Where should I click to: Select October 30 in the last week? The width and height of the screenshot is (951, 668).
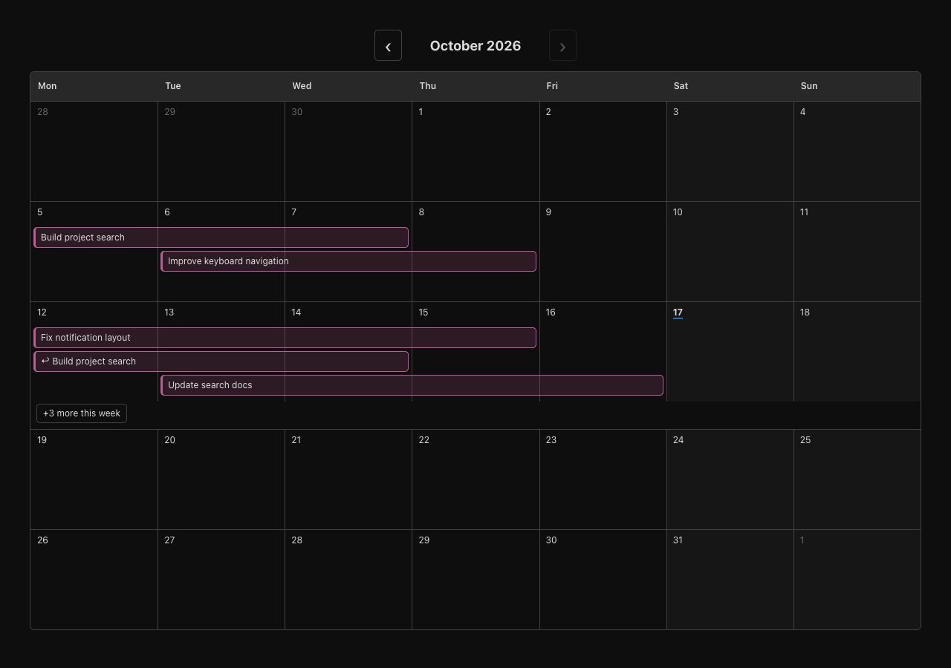point(551,540)
